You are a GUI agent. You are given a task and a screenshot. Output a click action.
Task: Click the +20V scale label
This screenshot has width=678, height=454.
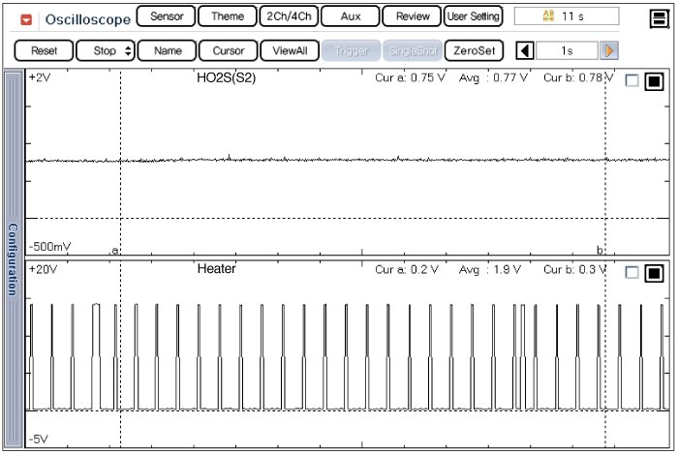point(43,269)
